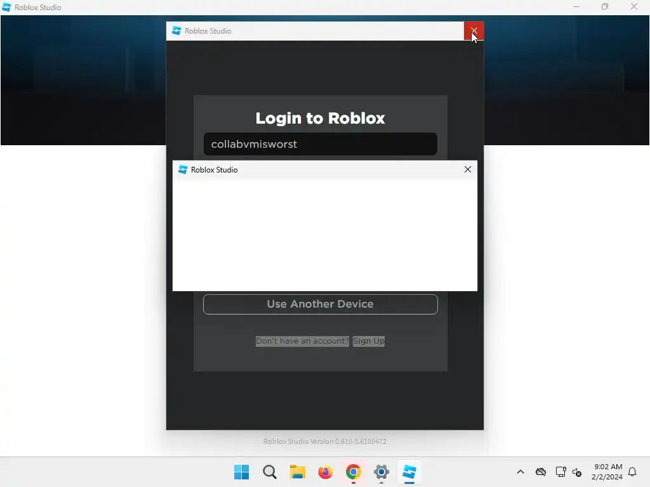The height and width of the screenshot is (487, 650).
Task: Open the Windows Start menu
Action: (x=241, y=472)
